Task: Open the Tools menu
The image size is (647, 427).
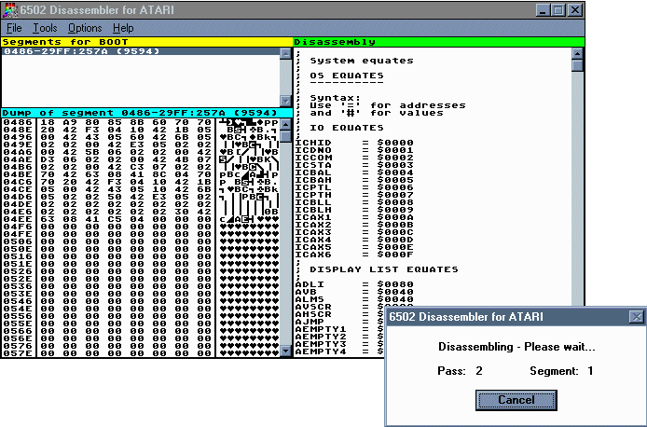Action: click(x=45, y=28)
